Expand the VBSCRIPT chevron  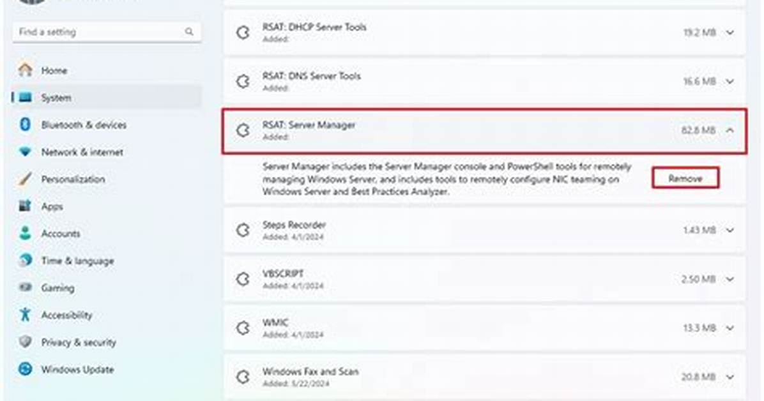pyautogui.click(x=730, y=279)
